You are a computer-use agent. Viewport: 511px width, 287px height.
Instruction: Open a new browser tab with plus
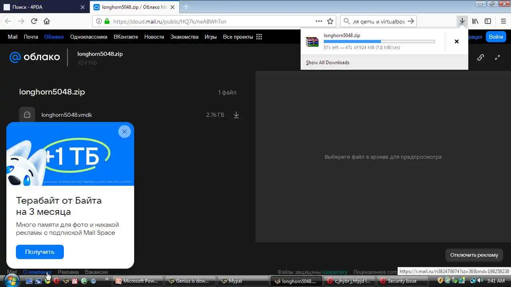click(186, 7)
